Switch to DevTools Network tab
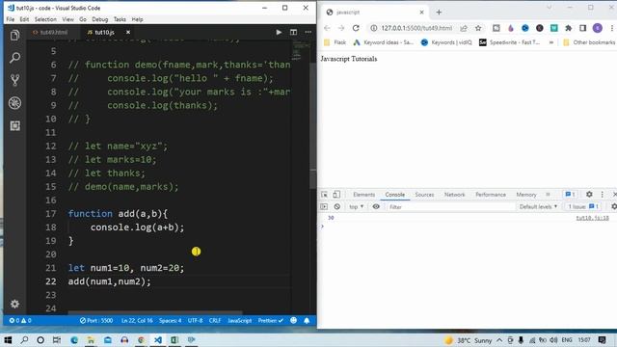 click(454, 195)
